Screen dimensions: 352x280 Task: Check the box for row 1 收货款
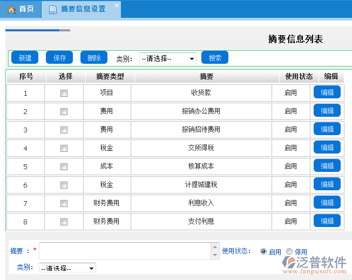click(x=64, y=93)
